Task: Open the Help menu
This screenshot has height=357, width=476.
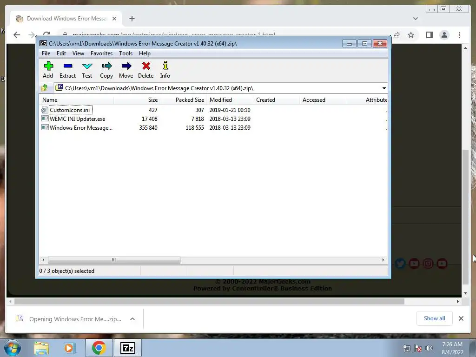Action: [x=145, y=53]
